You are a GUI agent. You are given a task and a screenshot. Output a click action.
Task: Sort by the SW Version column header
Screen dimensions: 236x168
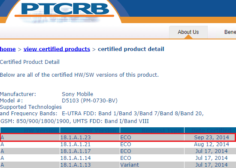(90, 130)
